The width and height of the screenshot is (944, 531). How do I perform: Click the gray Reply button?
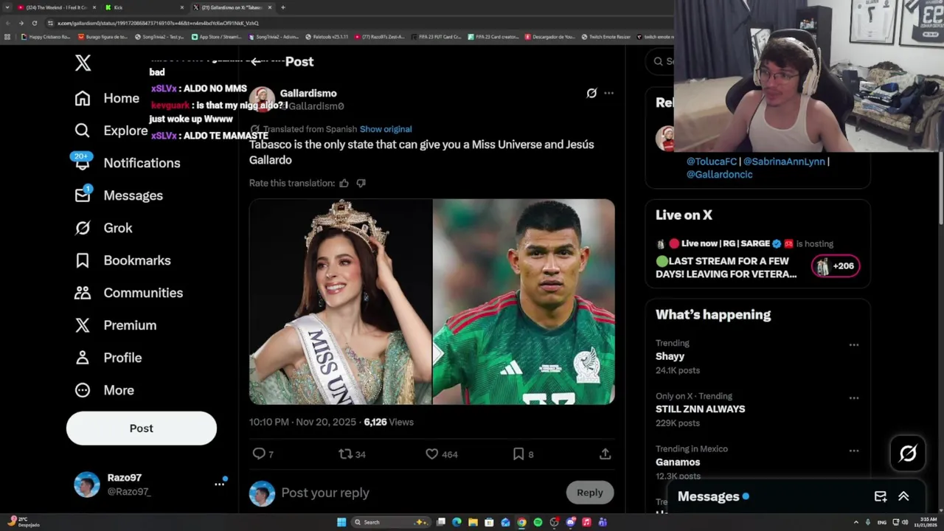(x=590, y=493)
